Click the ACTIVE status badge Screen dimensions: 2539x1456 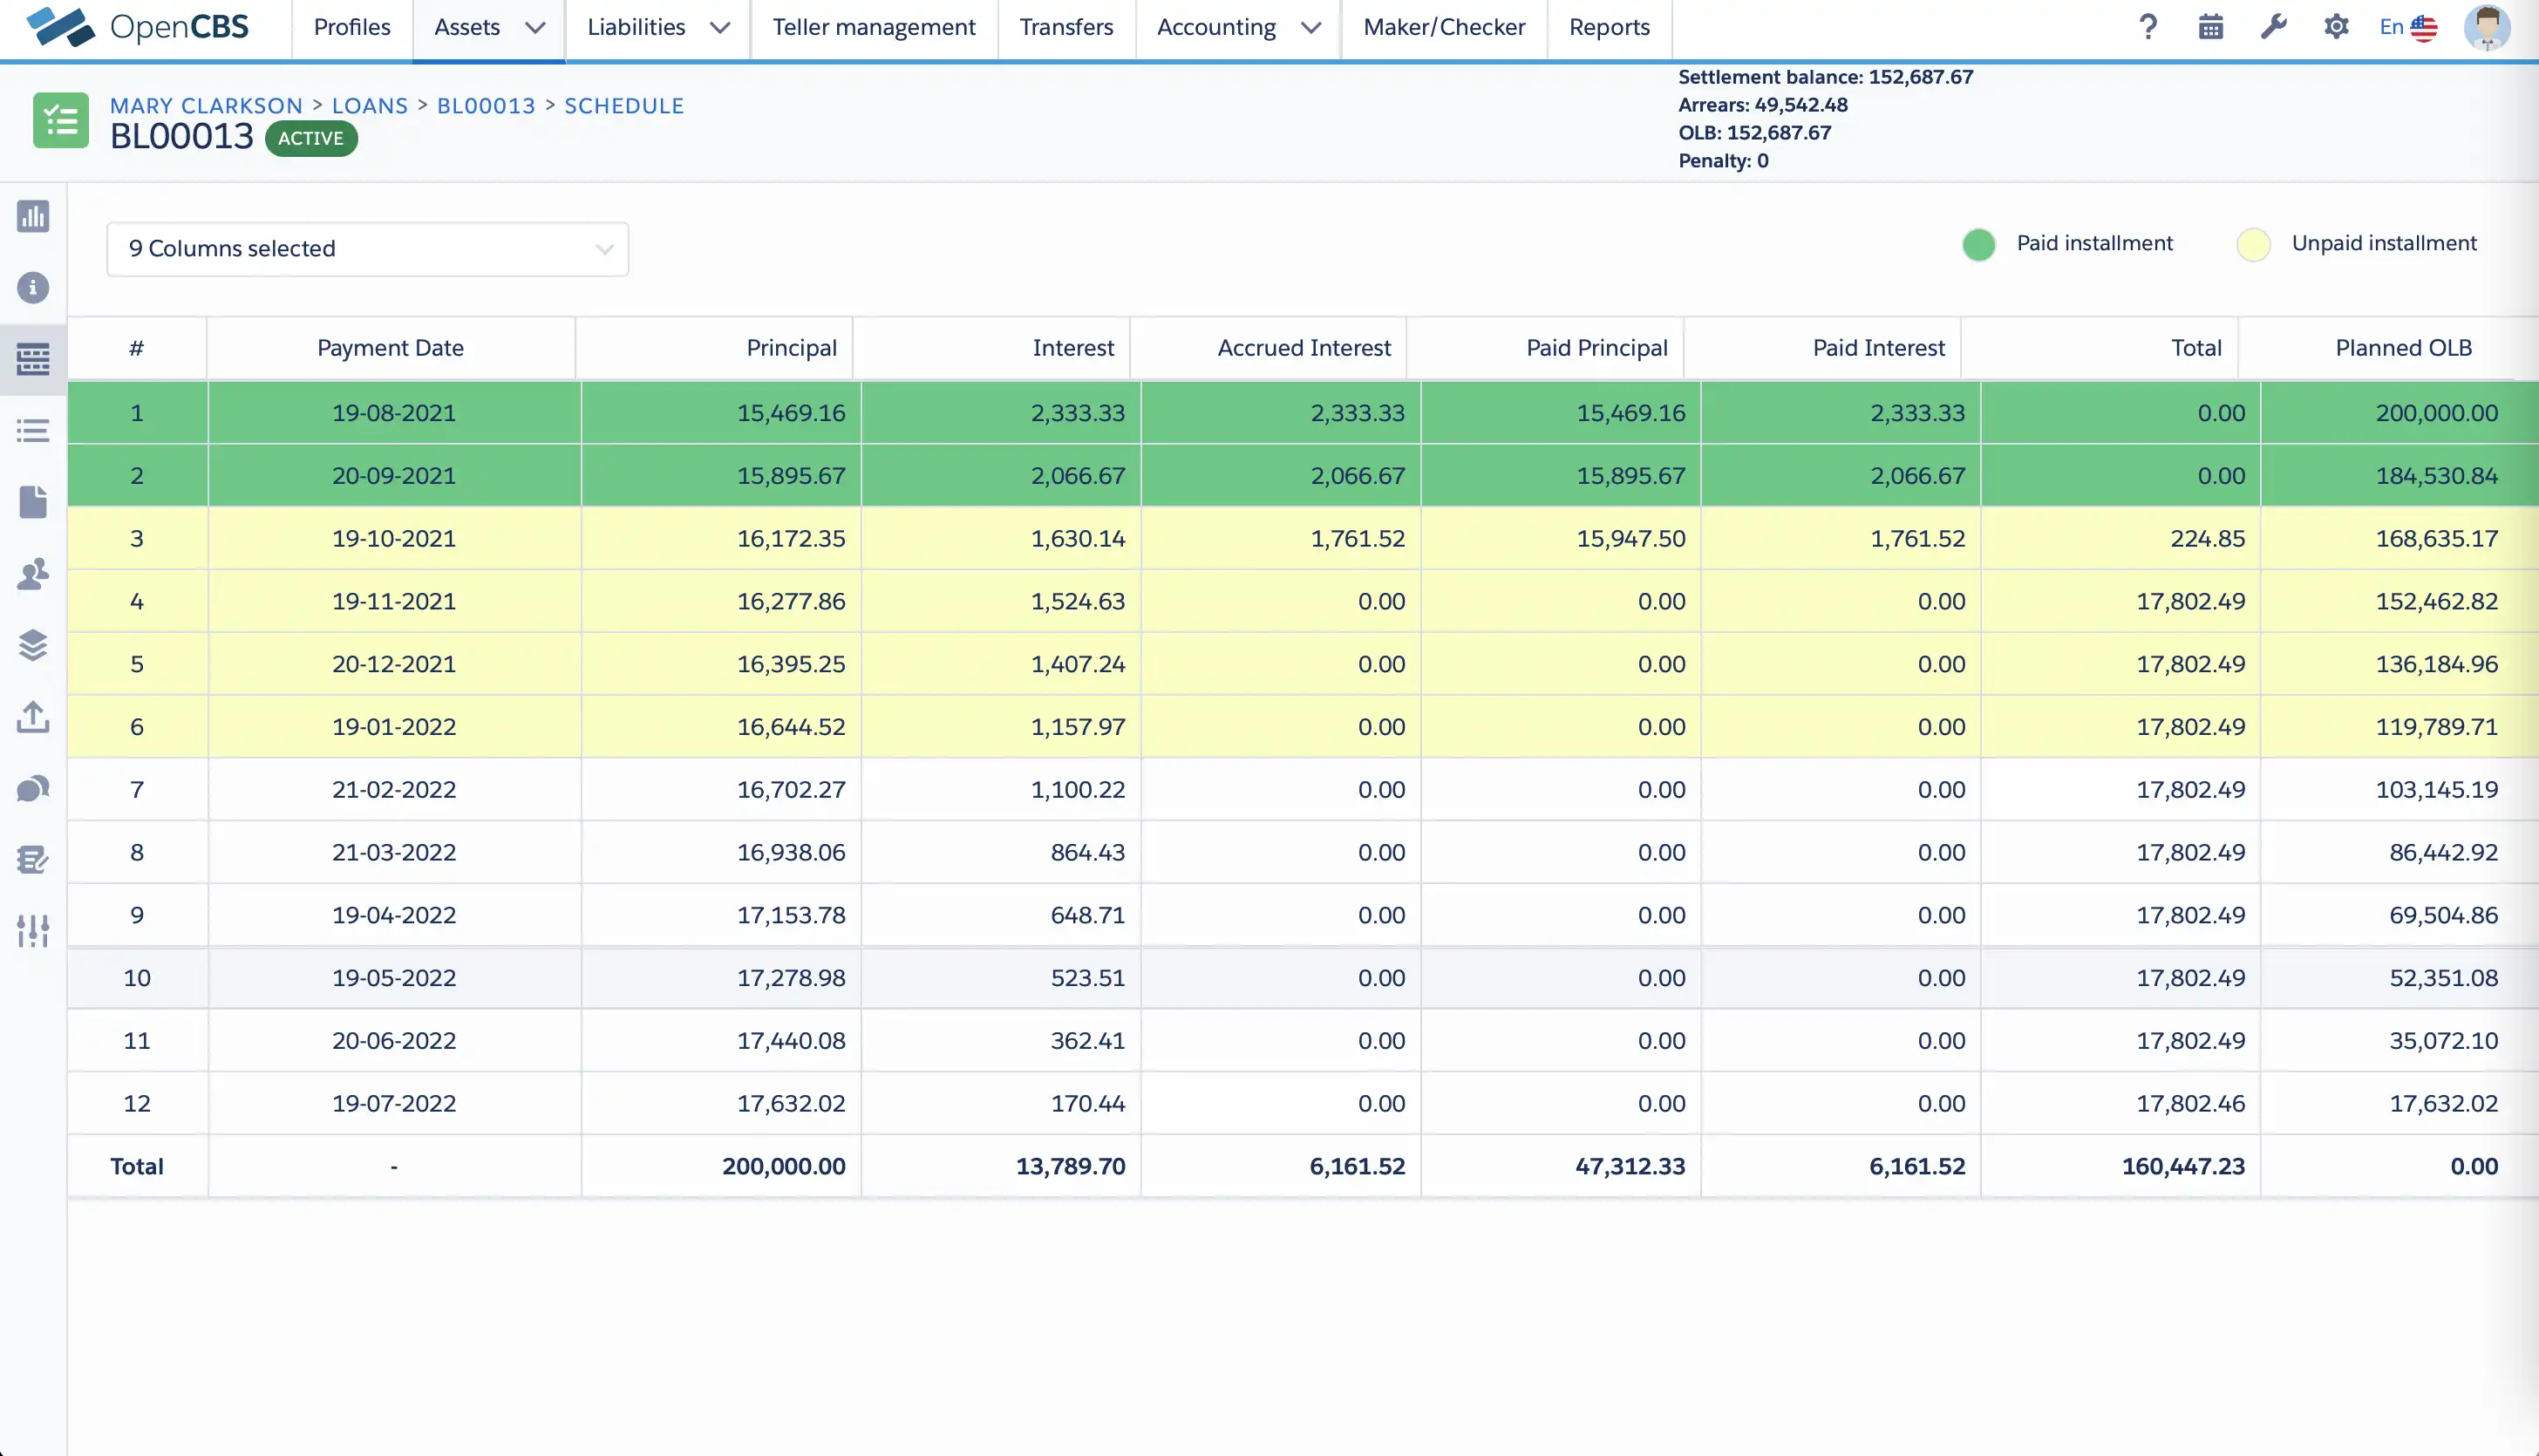(311, 138)
